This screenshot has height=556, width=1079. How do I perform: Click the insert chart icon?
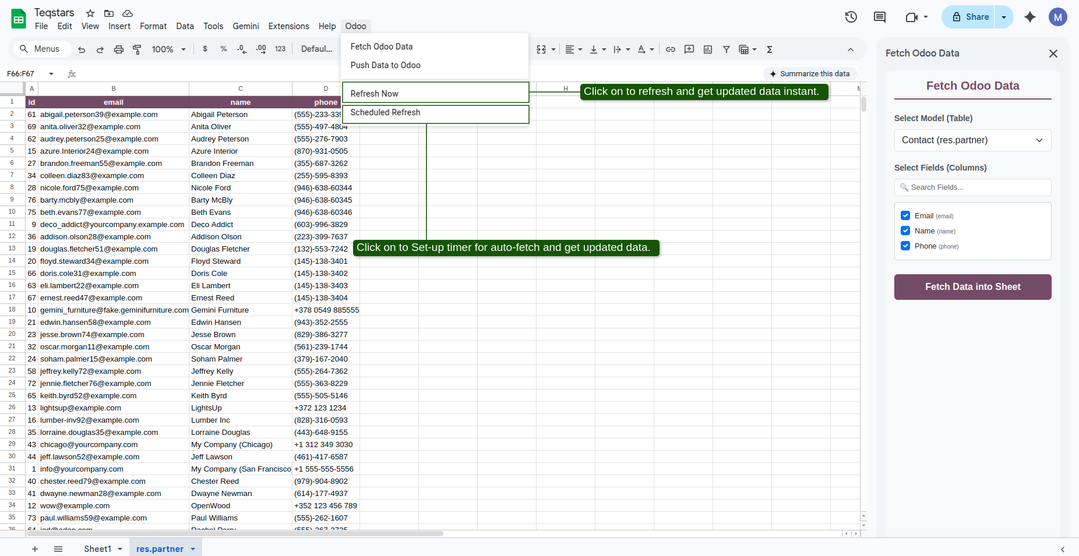click(708, 49)
